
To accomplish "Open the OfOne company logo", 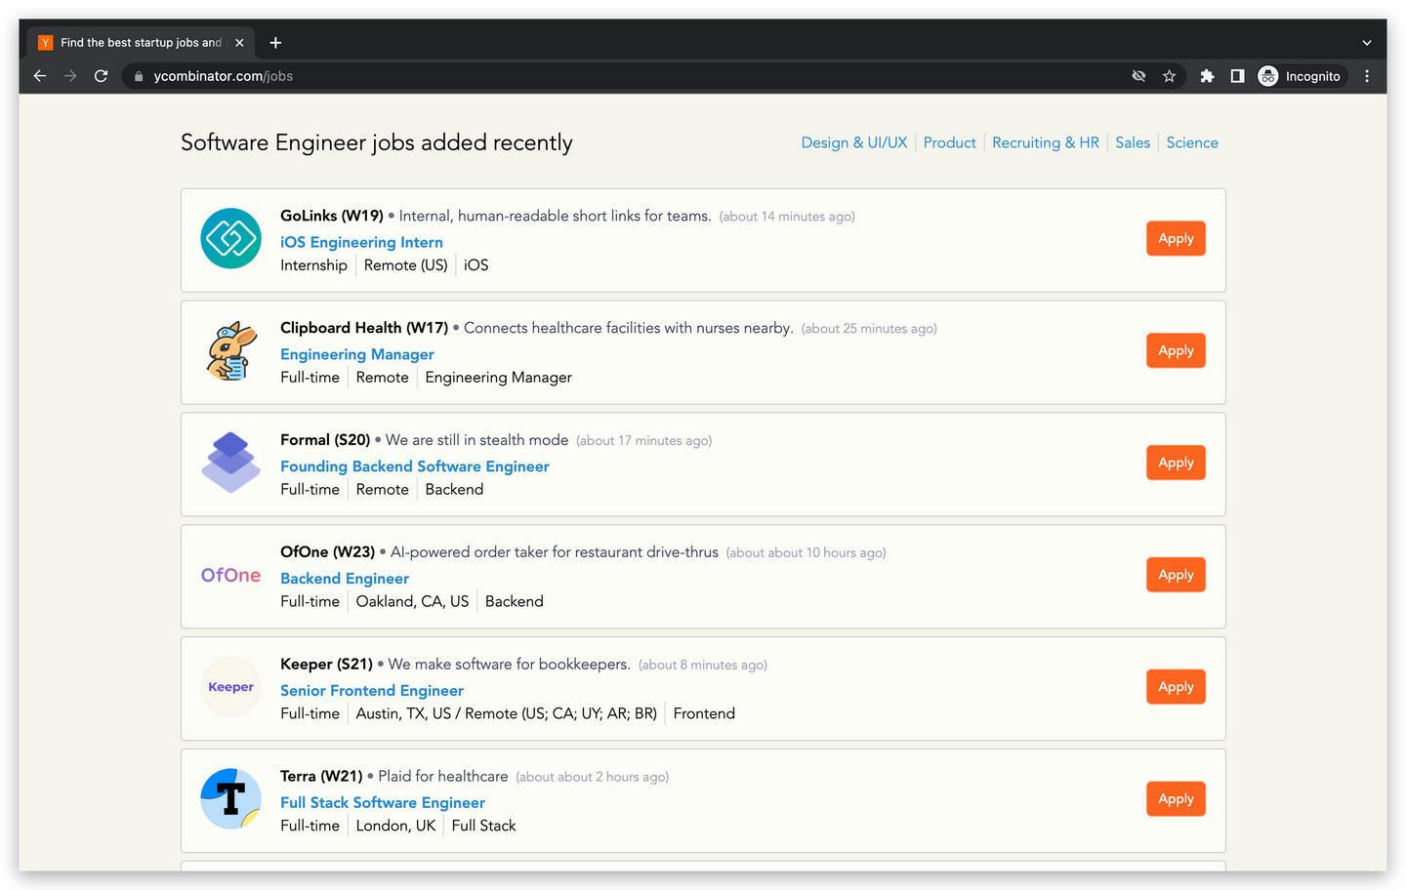I will (230, 575).
